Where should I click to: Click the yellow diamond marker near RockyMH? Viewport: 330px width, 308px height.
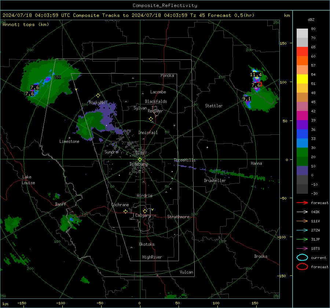98,96
